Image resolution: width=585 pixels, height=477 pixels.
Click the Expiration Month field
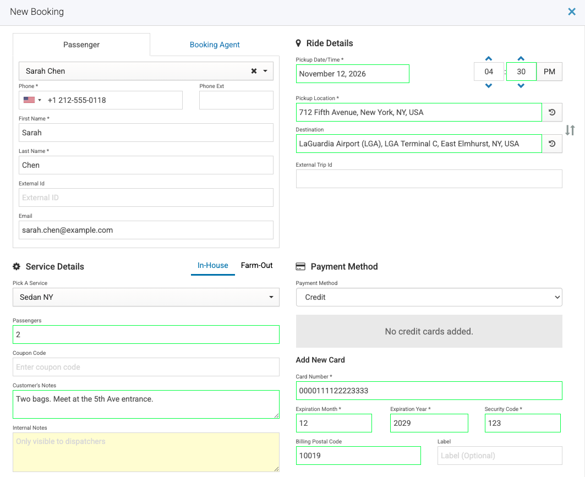[334, 423]
